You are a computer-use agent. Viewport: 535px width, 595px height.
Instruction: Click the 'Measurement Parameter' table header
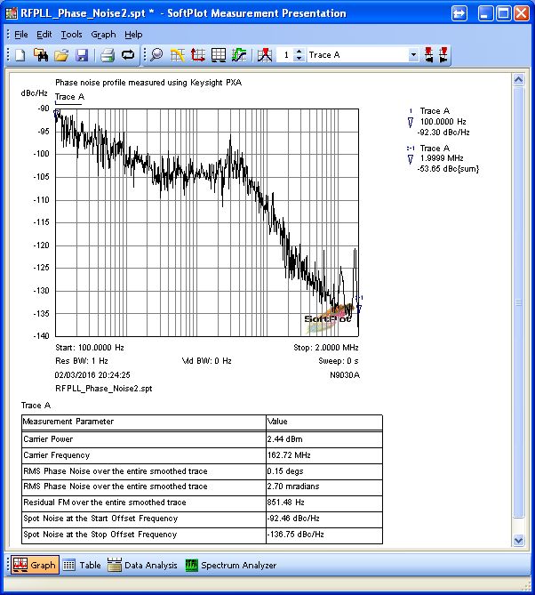pyautogui.click(x=144, y=422)
